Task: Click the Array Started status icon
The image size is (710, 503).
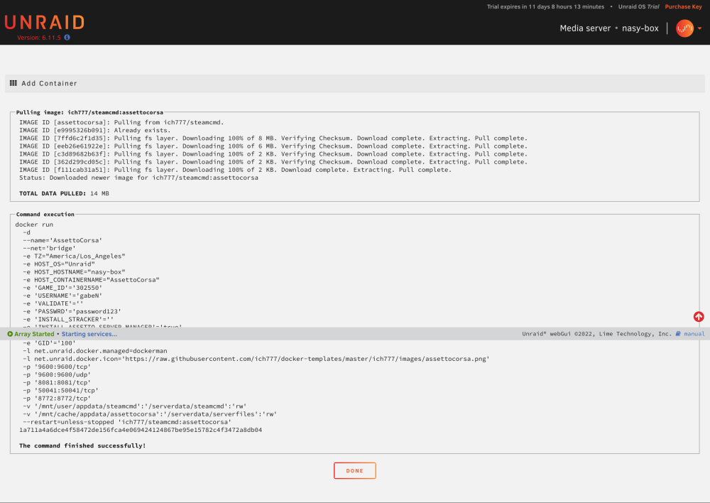Action: [x=10, y=334]
